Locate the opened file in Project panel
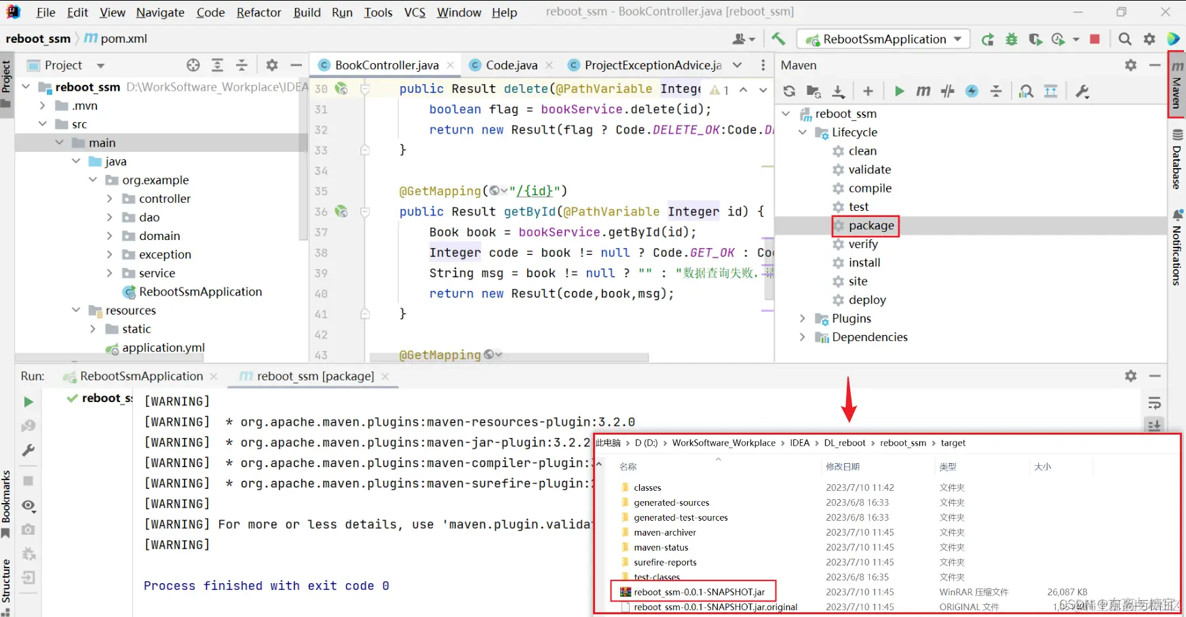The width and height of the screenshot is (1186, 617). click(x=193, y=65)
